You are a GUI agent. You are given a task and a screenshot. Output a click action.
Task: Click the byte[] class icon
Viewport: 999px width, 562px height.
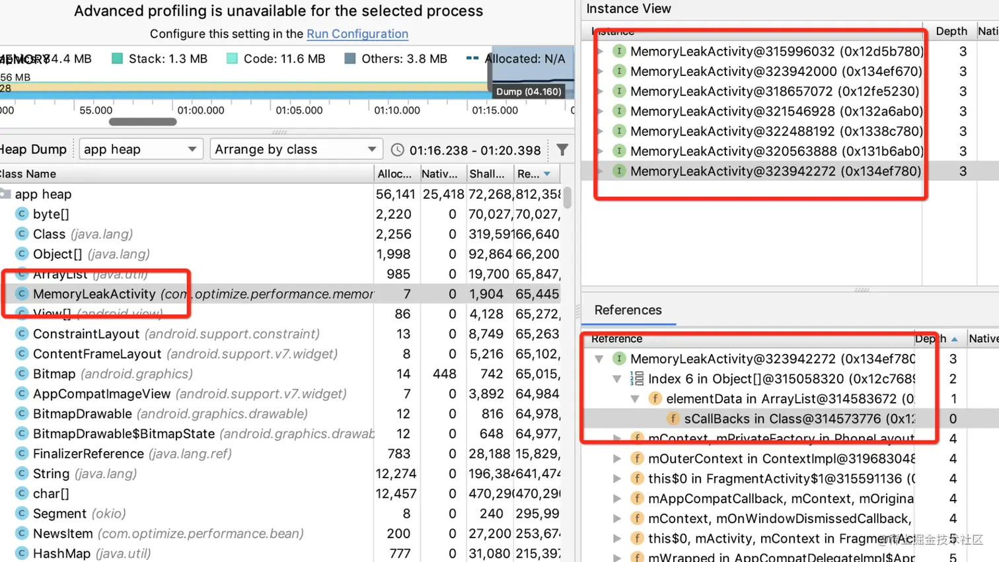[22, 214]
